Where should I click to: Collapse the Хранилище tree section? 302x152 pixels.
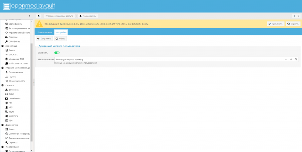pos(3,46)
